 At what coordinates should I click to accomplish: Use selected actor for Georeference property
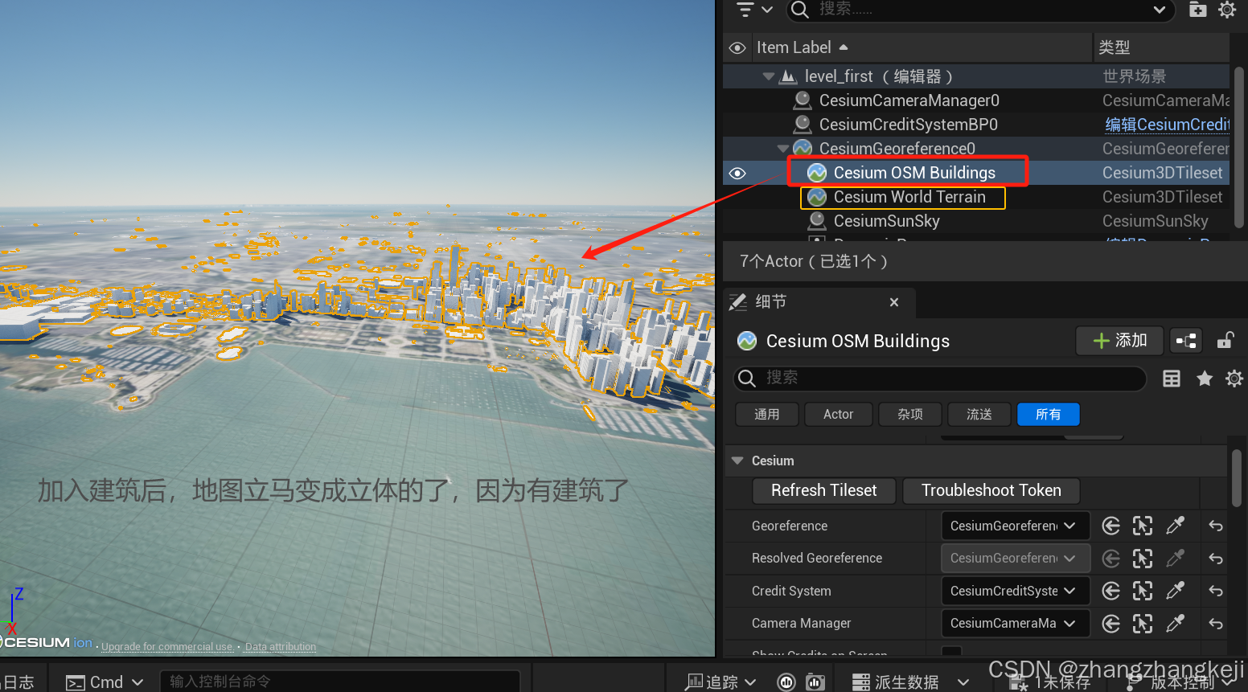pyautogui.click(x=1111, y=526)
